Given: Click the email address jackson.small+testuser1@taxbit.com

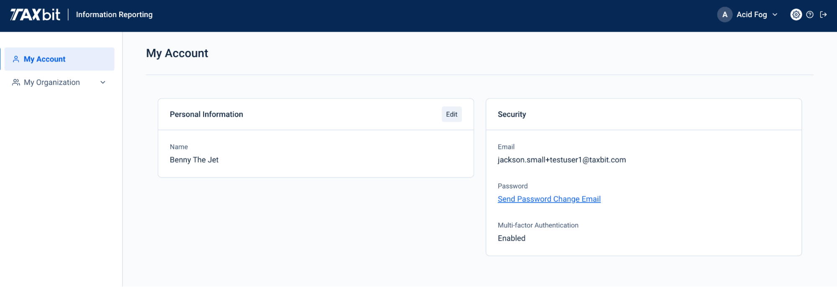Looking at the screenshot, I should (561, 160).
